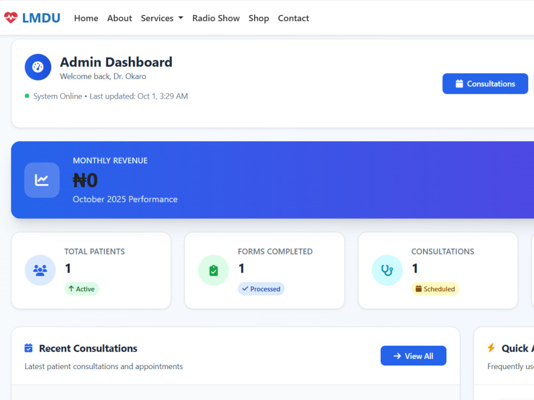Click the Consultations button

pos(485,84)
